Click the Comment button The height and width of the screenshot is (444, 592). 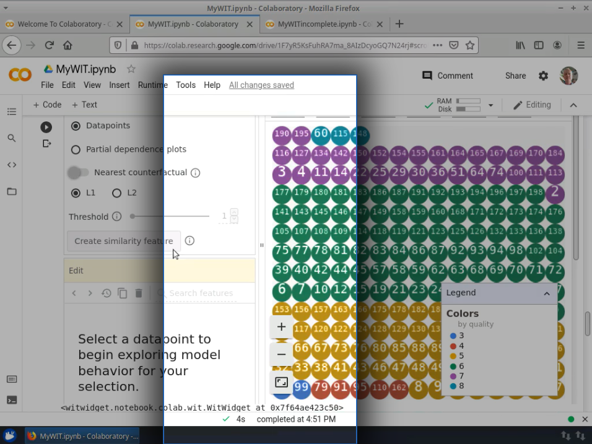pos(447,76)
